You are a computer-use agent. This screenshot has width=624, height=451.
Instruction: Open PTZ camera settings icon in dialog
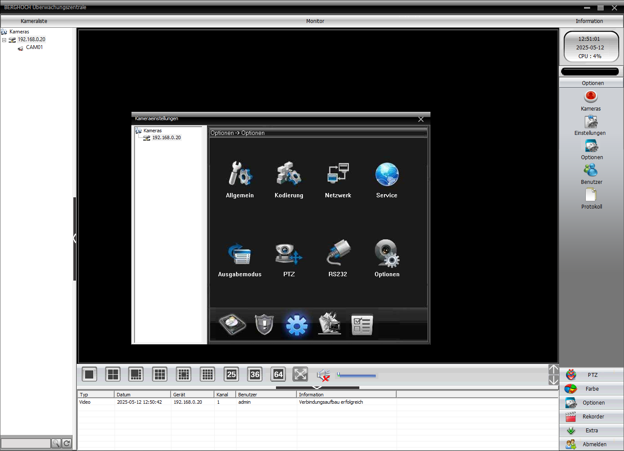click(x=289, y=253)
